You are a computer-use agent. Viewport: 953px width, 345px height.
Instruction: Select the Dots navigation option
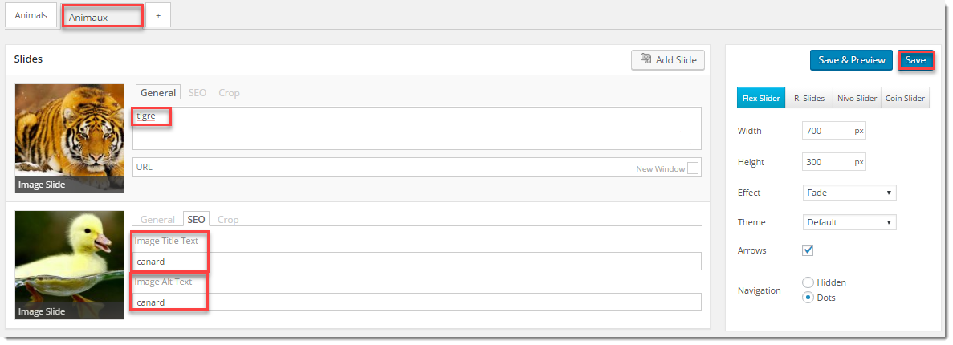(808, 298)
